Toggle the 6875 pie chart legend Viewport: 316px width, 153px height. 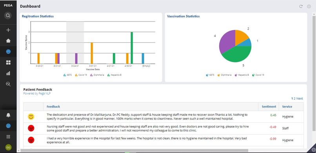[210, 75]
